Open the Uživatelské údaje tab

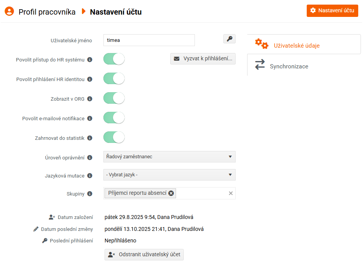296,45
